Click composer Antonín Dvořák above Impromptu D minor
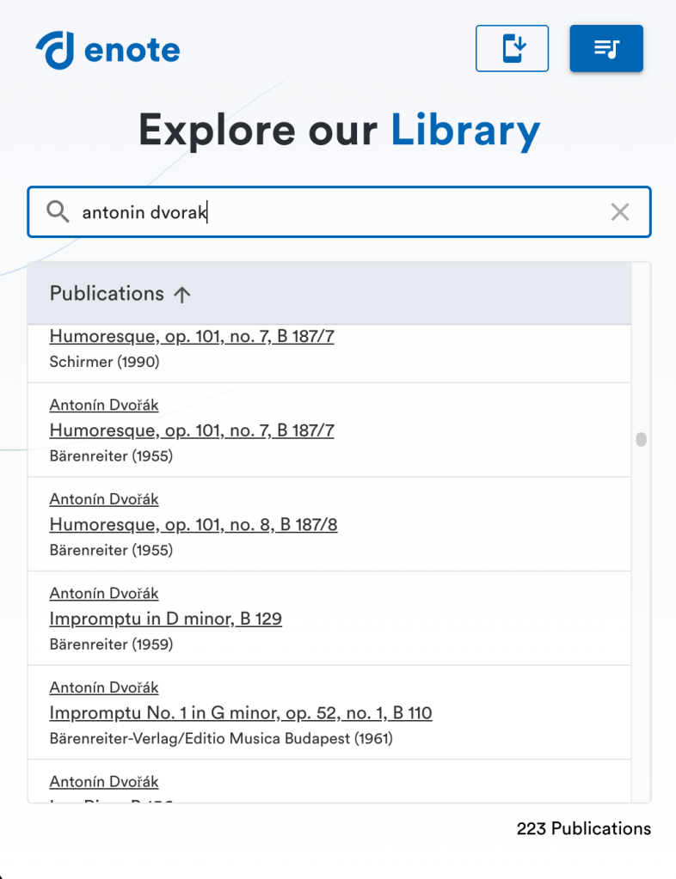 104,594
